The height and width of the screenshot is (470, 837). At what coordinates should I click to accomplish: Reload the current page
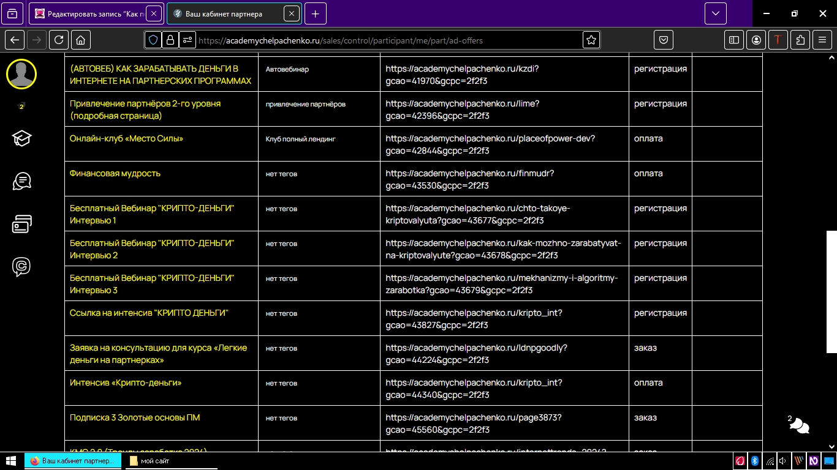click(x=59, y=40)
